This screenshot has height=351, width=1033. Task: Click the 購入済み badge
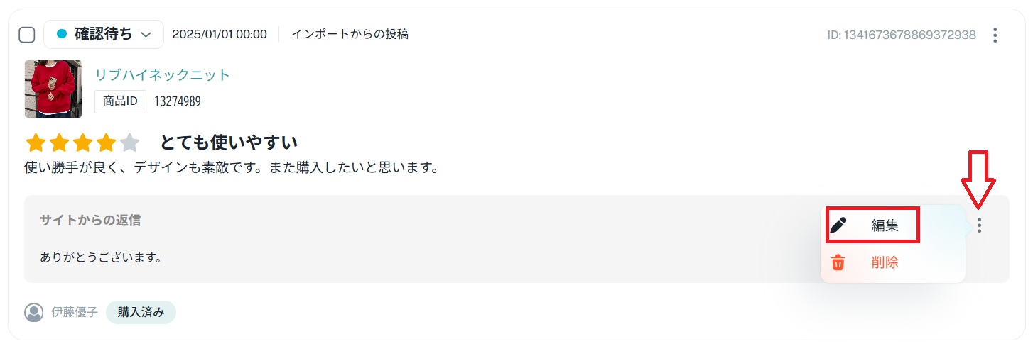(141, 312)
